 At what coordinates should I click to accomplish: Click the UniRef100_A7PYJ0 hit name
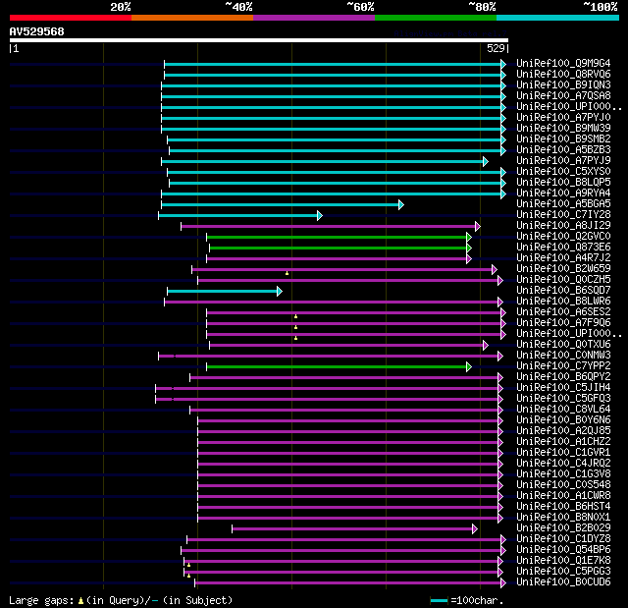coord(563,118)
